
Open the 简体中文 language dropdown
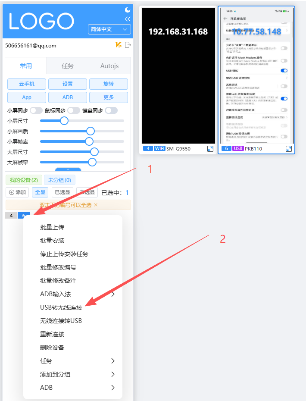coord(109,29)
